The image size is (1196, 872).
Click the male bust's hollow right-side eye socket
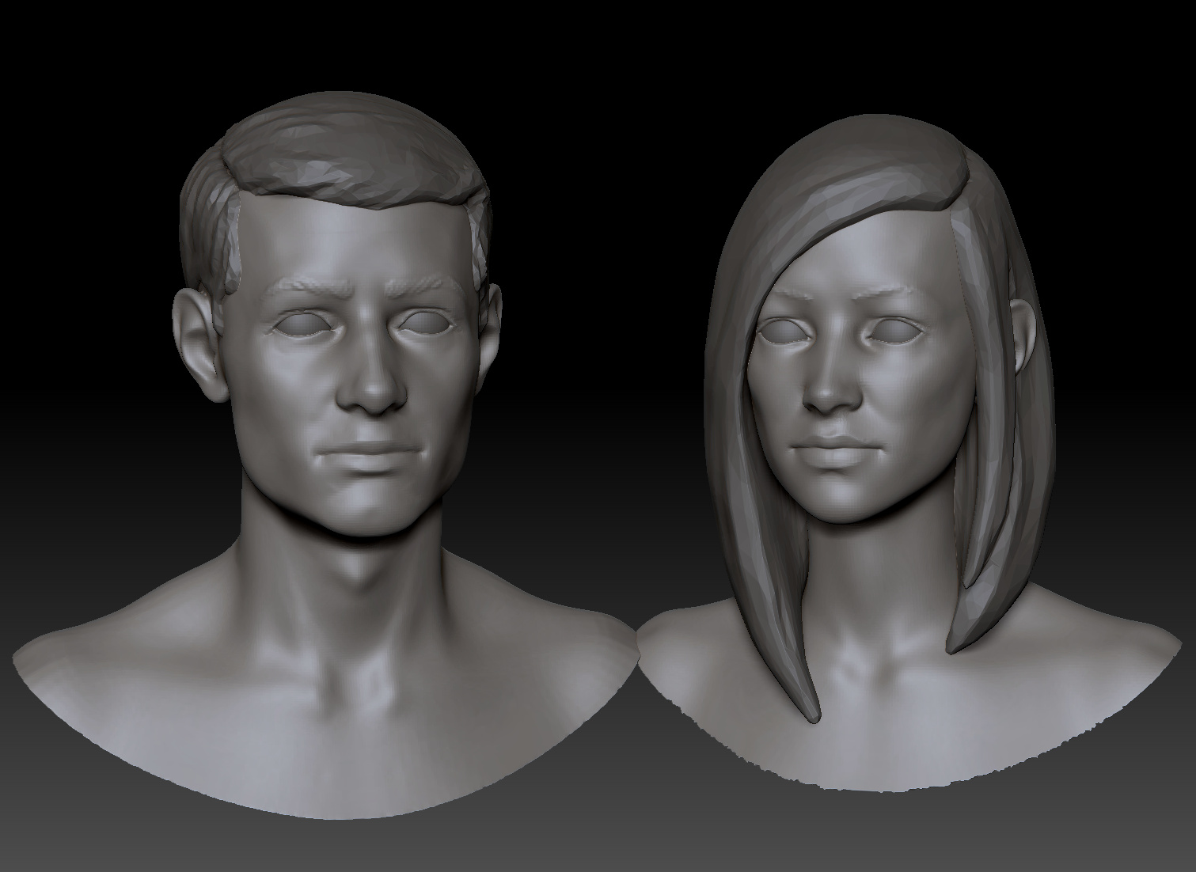(x=426, y=323)
